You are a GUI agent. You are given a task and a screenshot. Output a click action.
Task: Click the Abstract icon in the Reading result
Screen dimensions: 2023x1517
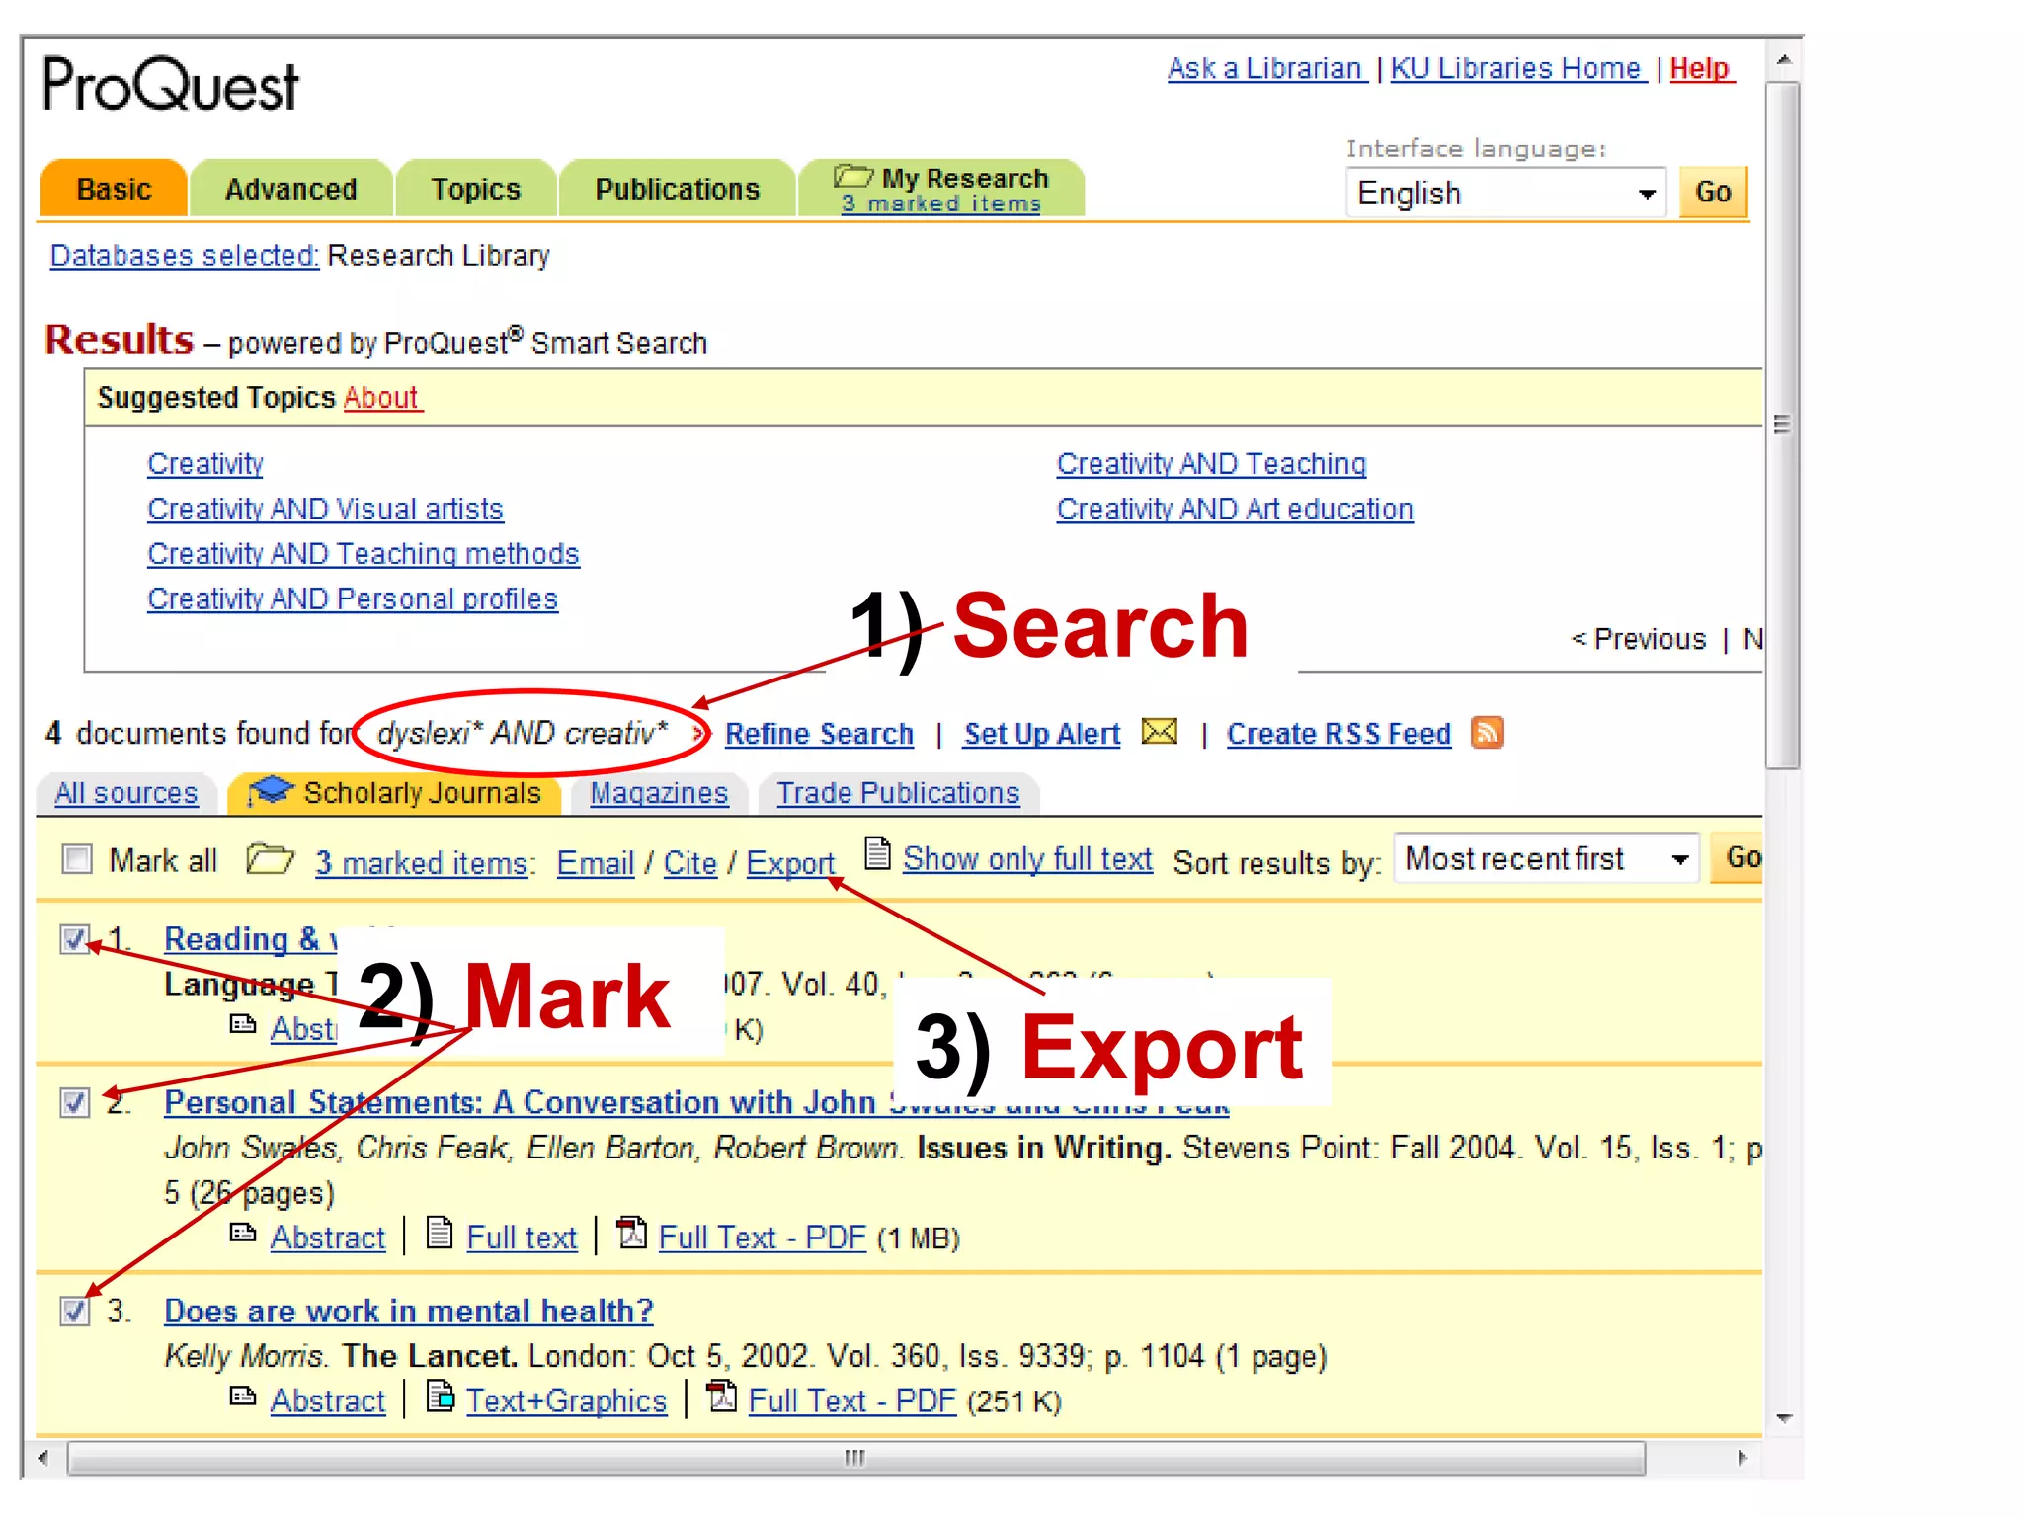coord(243,1024)
